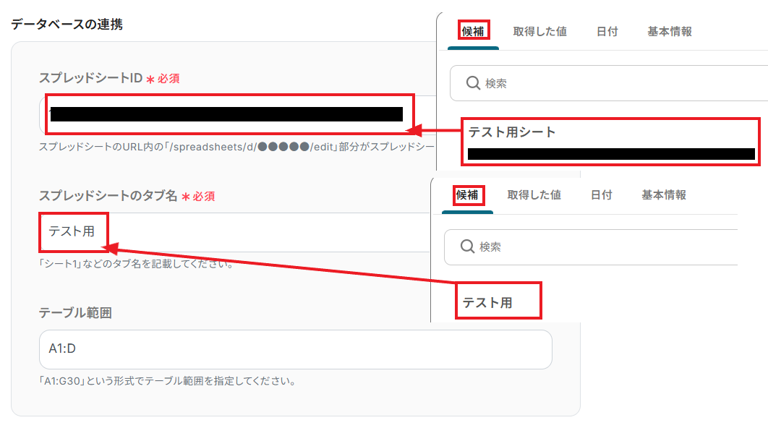768x428 pixels.
Task: Click the upper 検索 search field
Action: click(609, 83)
